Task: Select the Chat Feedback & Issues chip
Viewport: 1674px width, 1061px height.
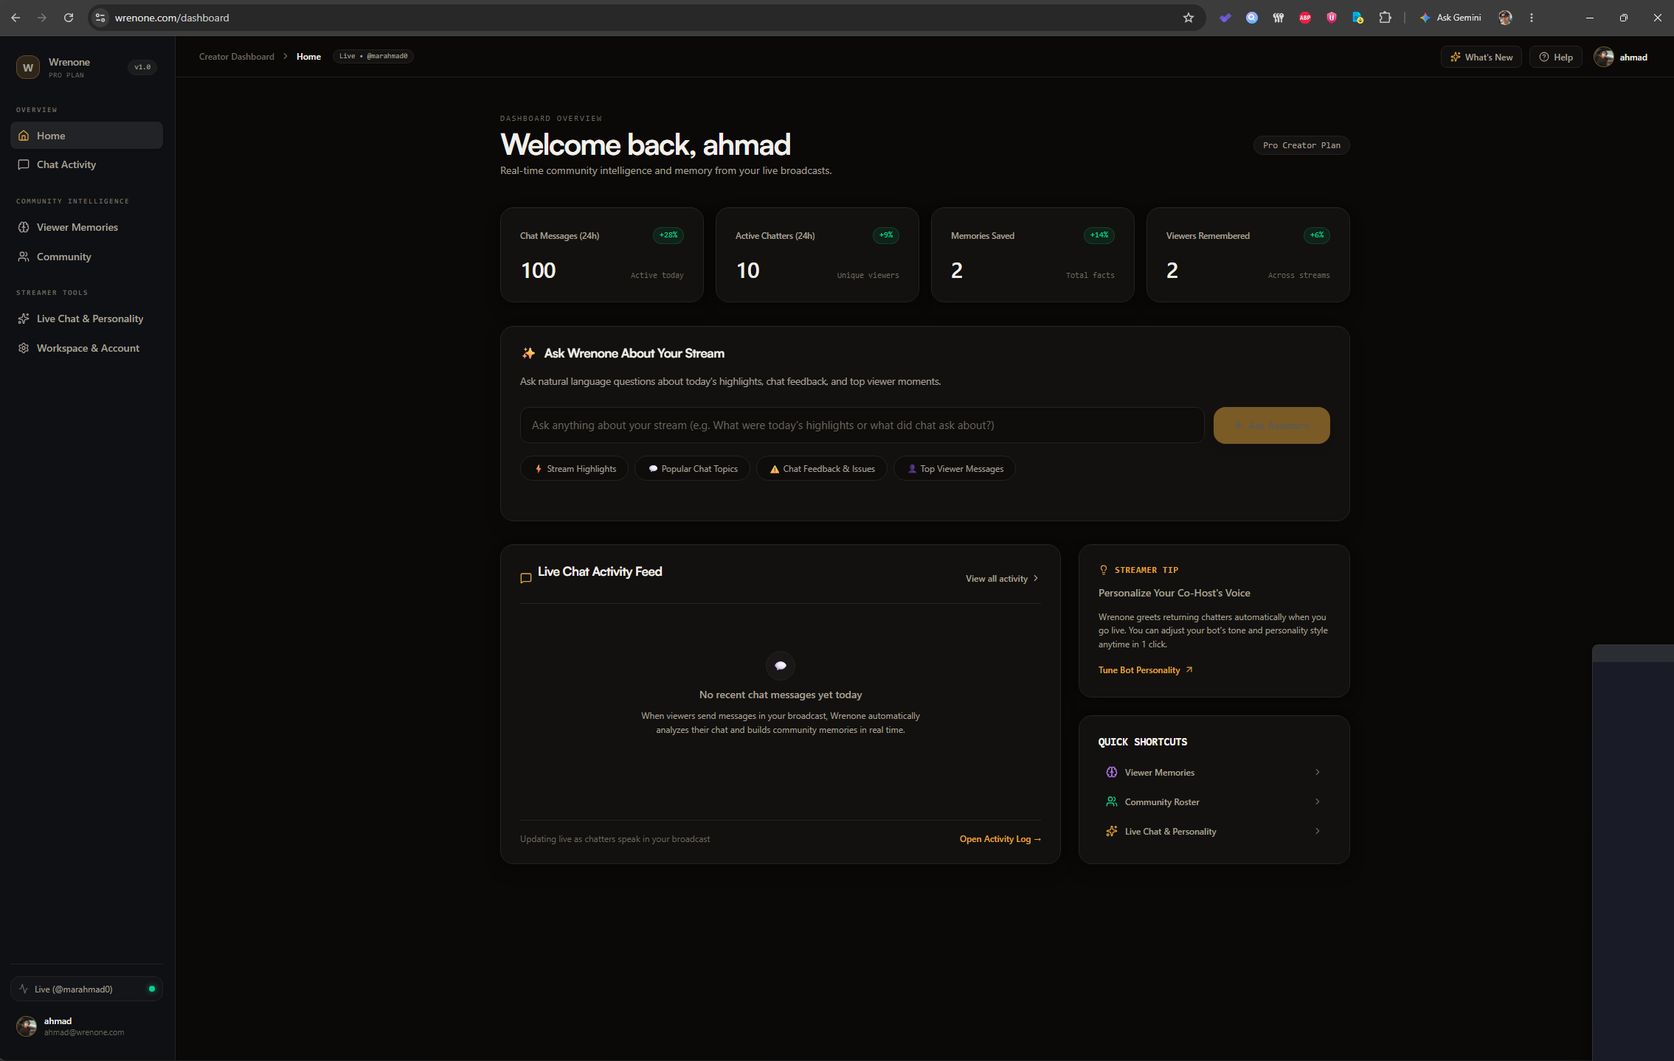Action: tap(822, 469)
